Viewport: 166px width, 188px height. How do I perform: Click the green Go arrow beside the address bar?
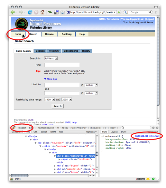(119, 12)
